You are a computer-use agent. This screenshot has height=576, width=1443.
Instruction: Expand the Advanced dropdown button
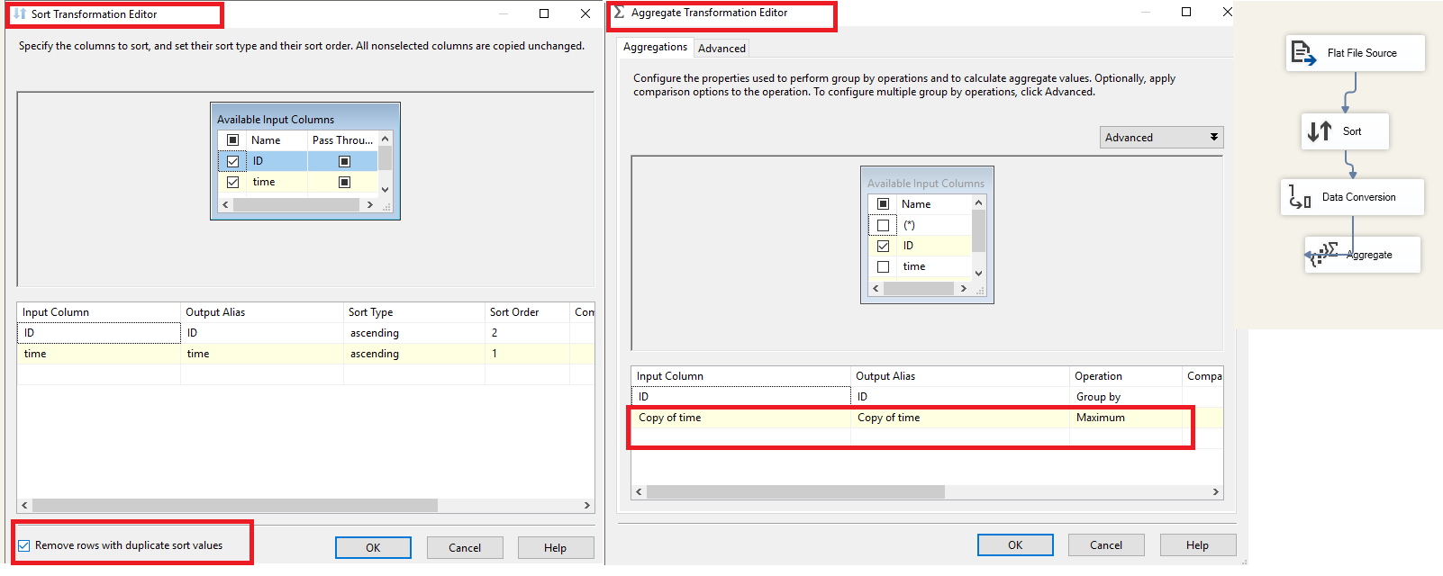click(1162, 137)
